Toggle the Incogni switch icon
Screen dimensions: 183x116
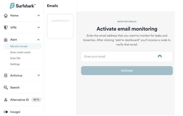6,112
